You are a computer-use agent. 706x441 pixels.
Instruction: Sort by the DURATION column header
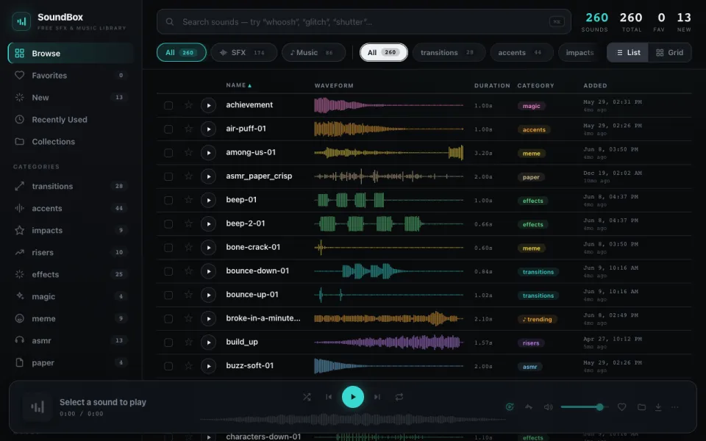coord(492,85)
